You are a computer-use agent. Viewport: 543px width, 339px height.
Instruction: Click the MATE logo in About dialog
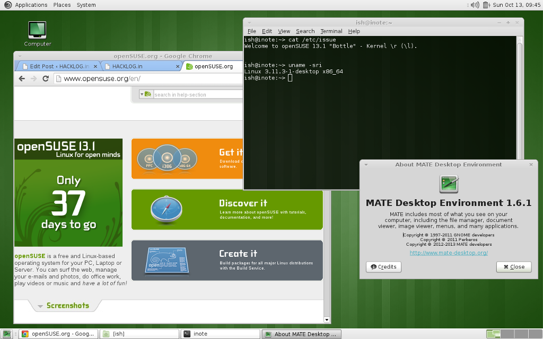coord(449,184)
